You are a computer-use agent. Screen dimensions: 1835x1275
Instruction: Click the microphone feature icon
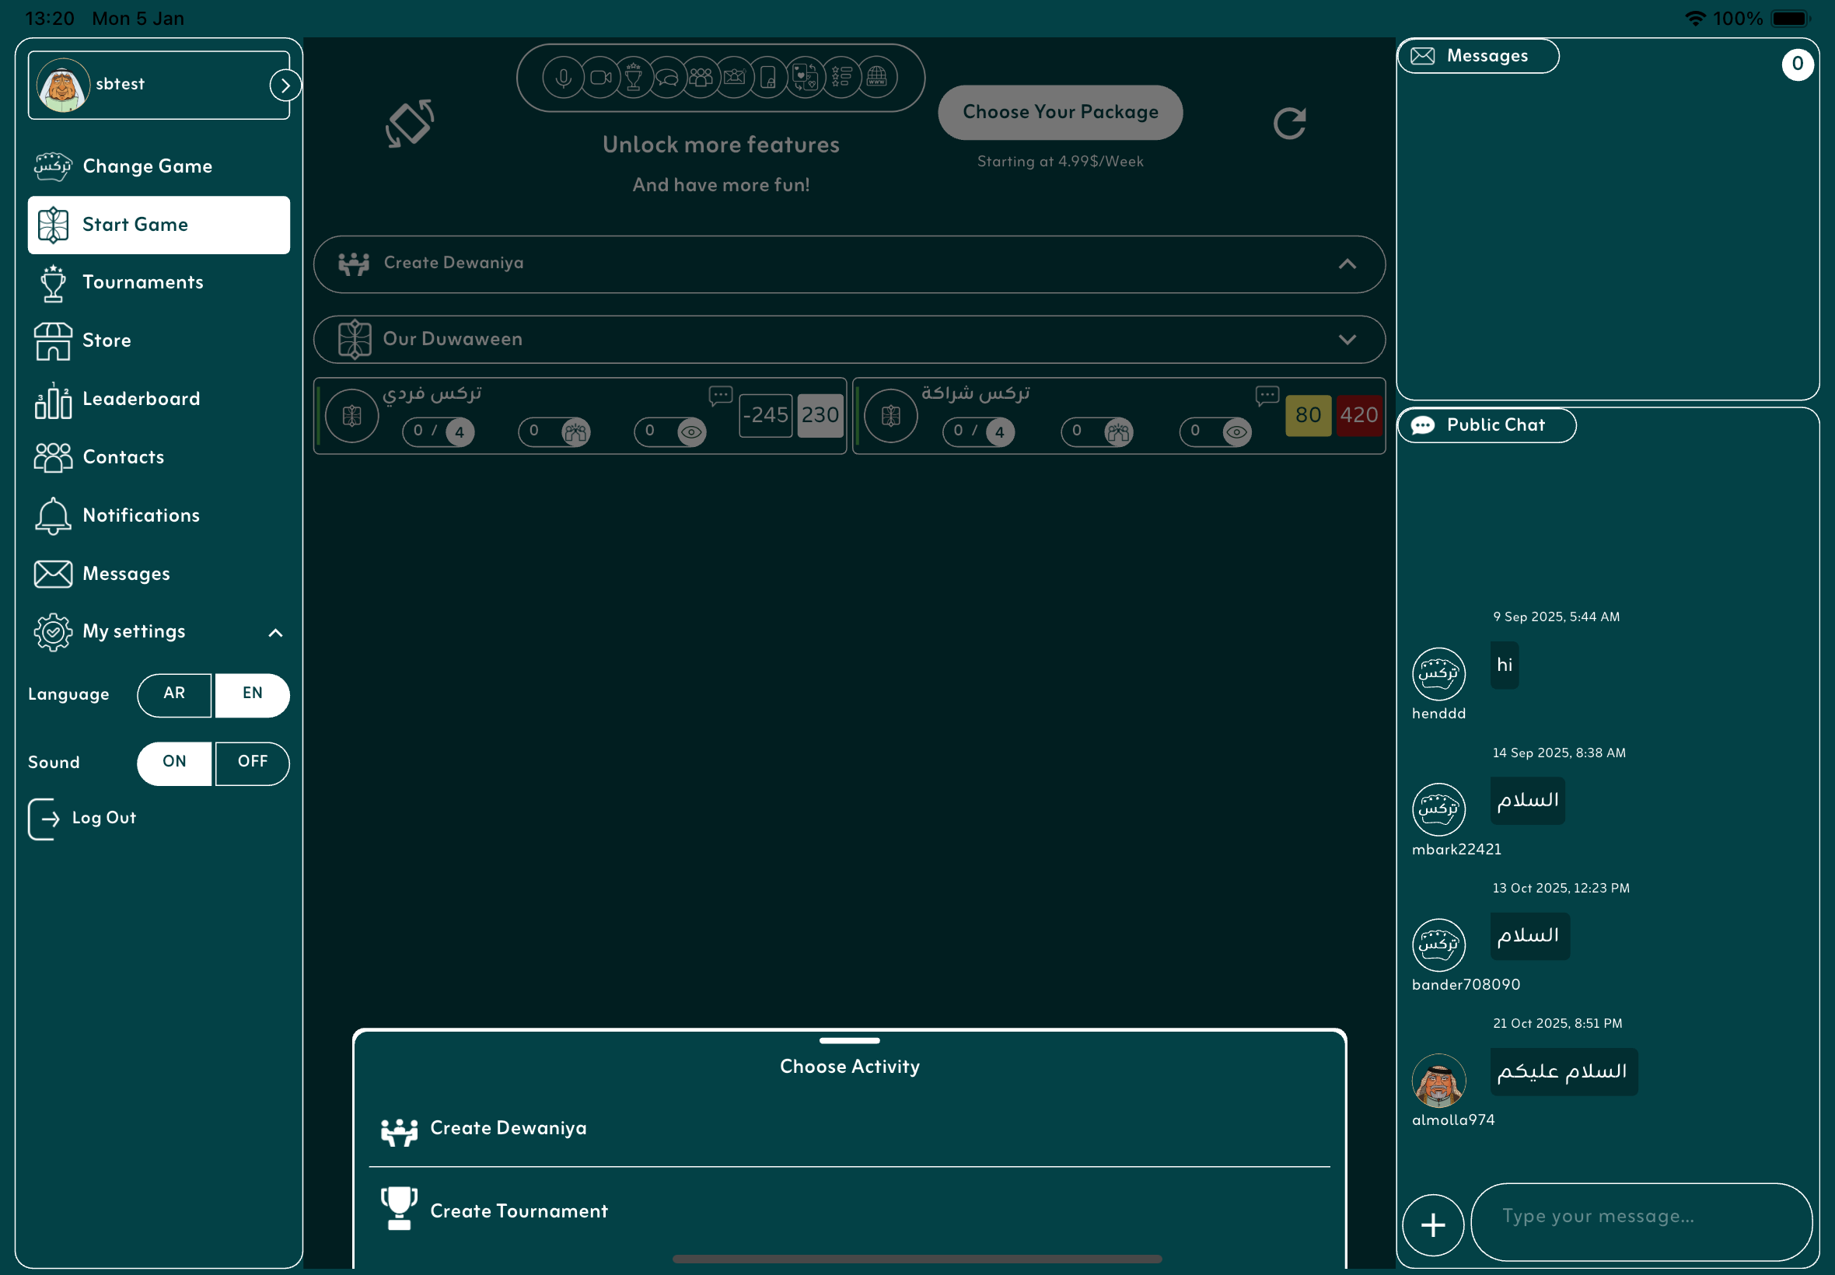562,78
